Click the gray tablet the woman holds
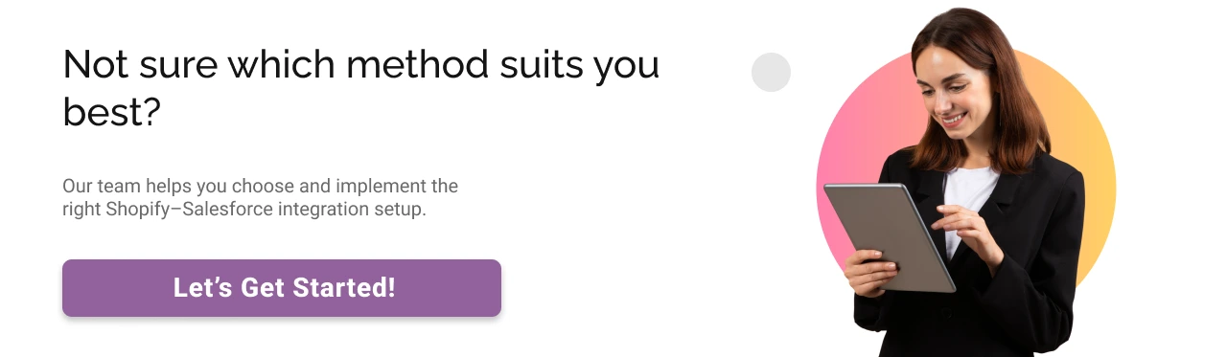The height and width of the screenshot is (357, 1227). (889, 236)
